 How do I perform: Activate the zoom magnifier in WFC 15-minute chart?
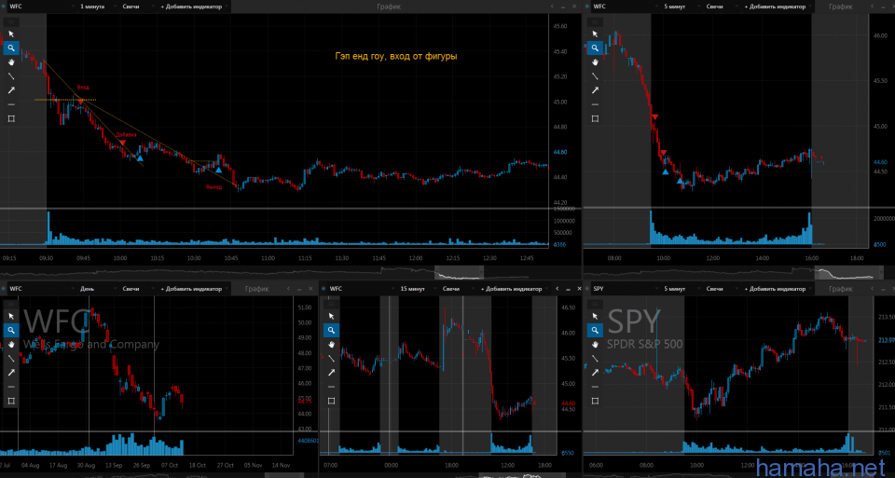coord(331,330)
